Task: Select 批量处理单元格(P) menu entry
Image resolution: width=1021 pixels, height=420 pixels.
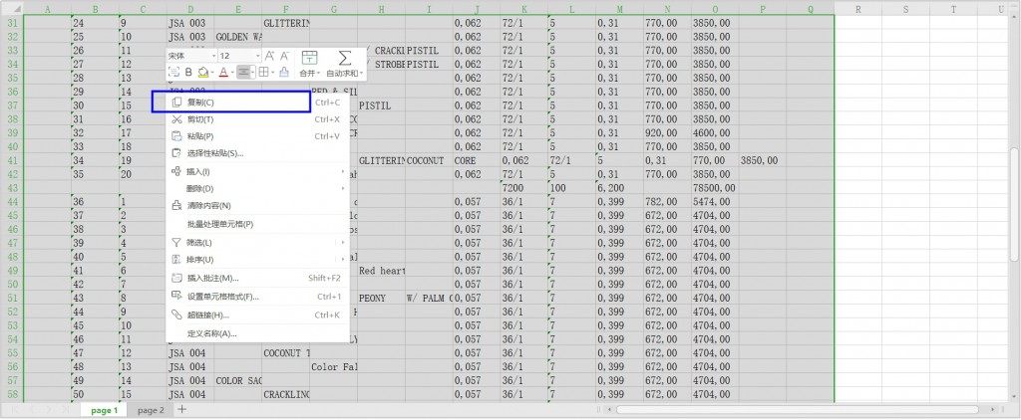Action: coord(258,224)
